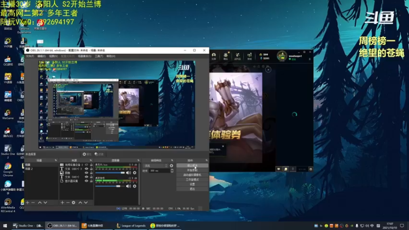Image resolution: width=409 pixels, height=230 pixels.
Task: Move selected source down
Action: [86, 202]
